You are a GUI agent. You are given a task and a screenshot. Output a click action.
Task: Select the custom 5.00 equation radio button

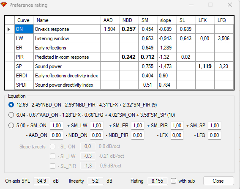pyautogui.click(x=11, y=126)
